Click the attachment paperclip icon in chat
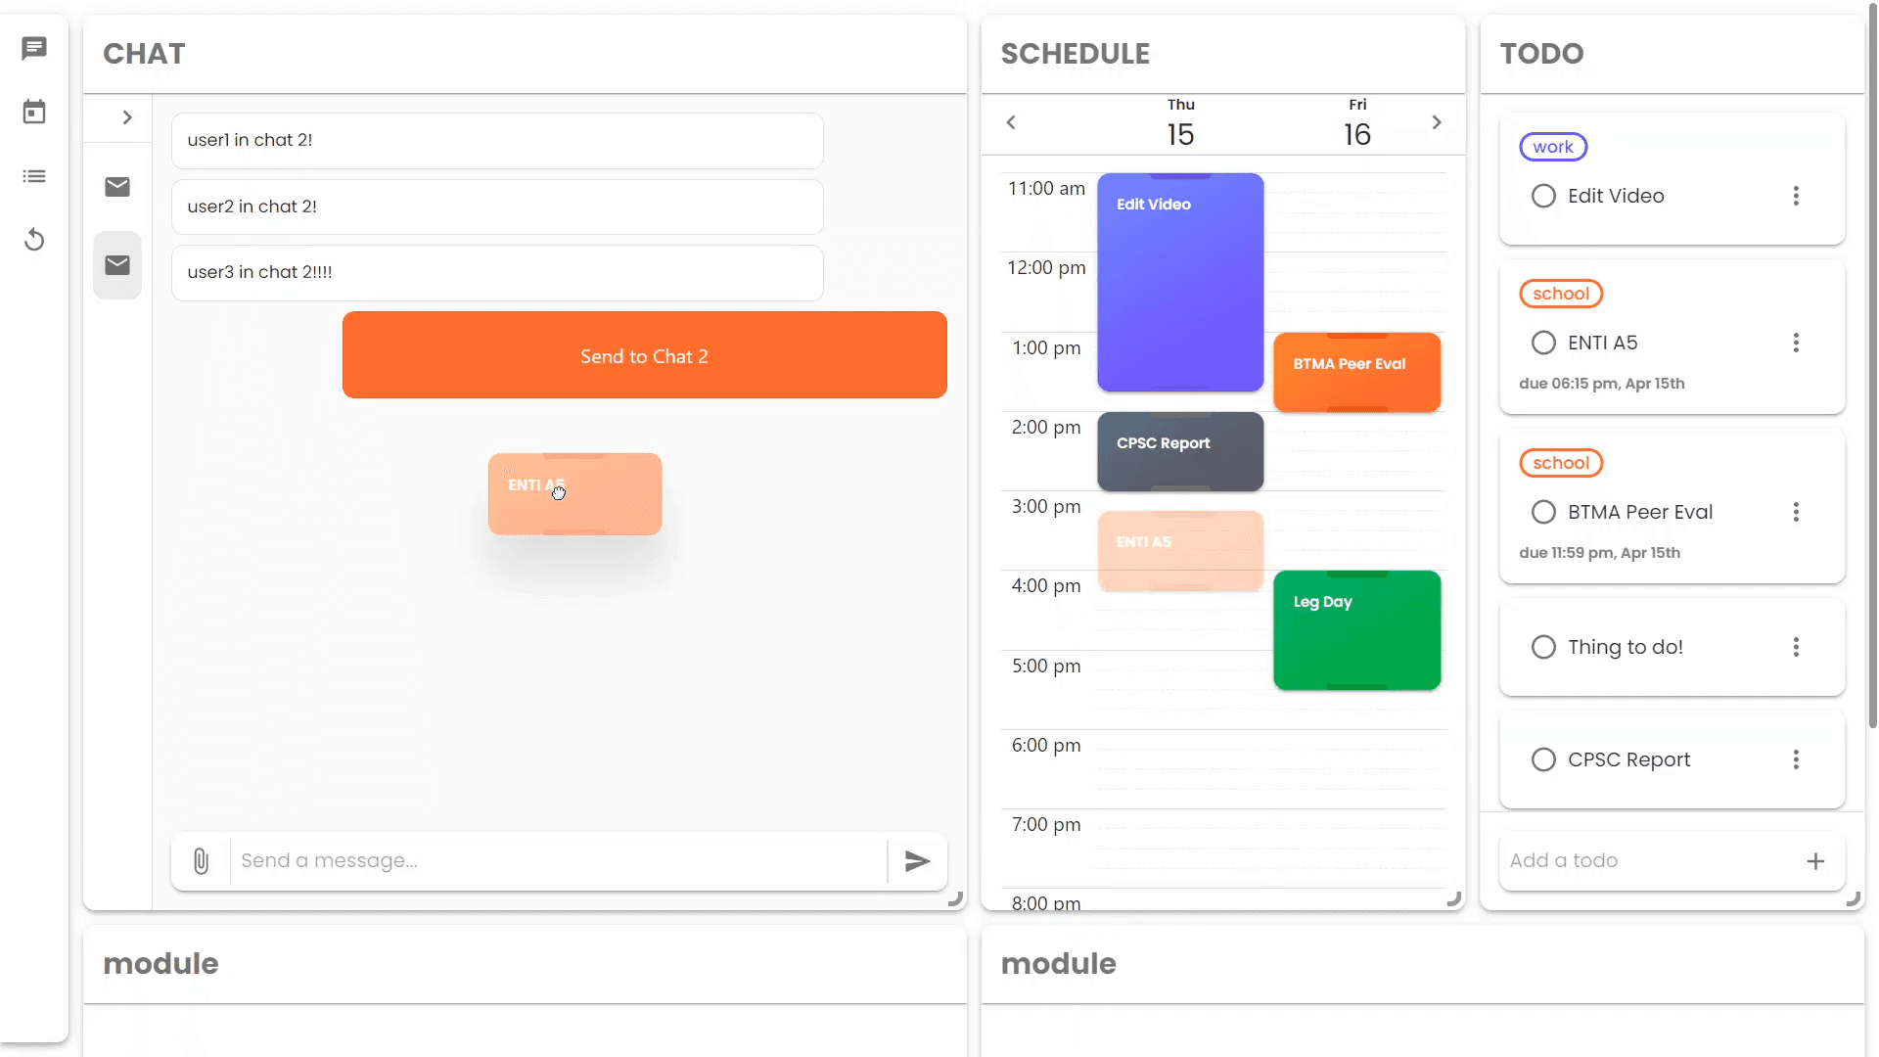The height and width of the screenshot is (1057, 1879). coord(200,861)
